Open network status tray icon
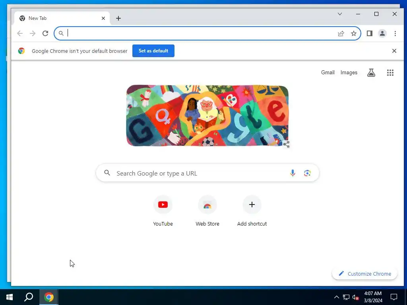407x305 pixels. pyautogui.click(x=346, y=297)
